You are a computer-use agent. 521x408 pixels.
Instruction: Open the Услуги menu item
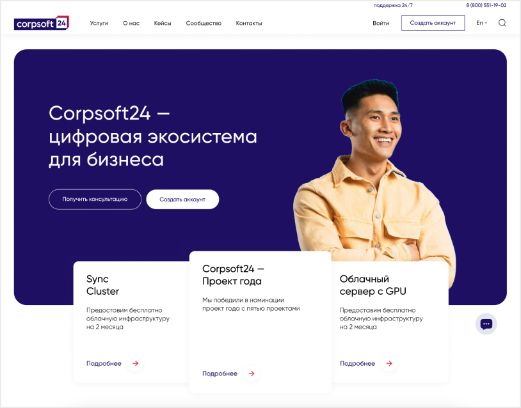point(99,23)
